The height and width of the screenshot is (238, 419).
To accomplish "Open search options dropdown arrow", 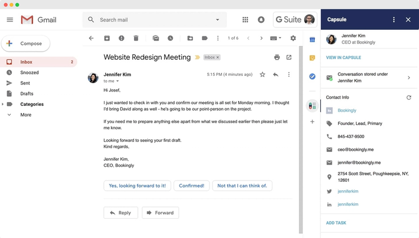I will [217, 20].
